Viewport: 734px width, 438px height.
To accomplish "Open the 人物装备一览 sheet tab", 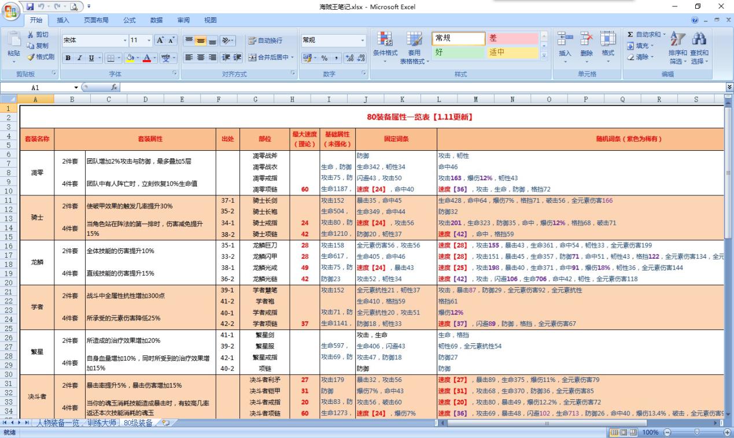I will (x=58, y=423).
